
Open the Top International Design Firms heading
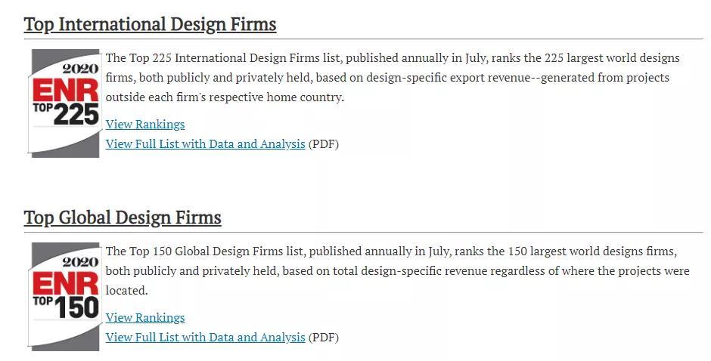[x=150, y=24]
